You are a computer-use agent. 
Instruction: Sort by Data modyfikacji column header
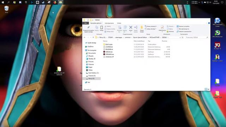pyautogui.click(x=139, y=41)
